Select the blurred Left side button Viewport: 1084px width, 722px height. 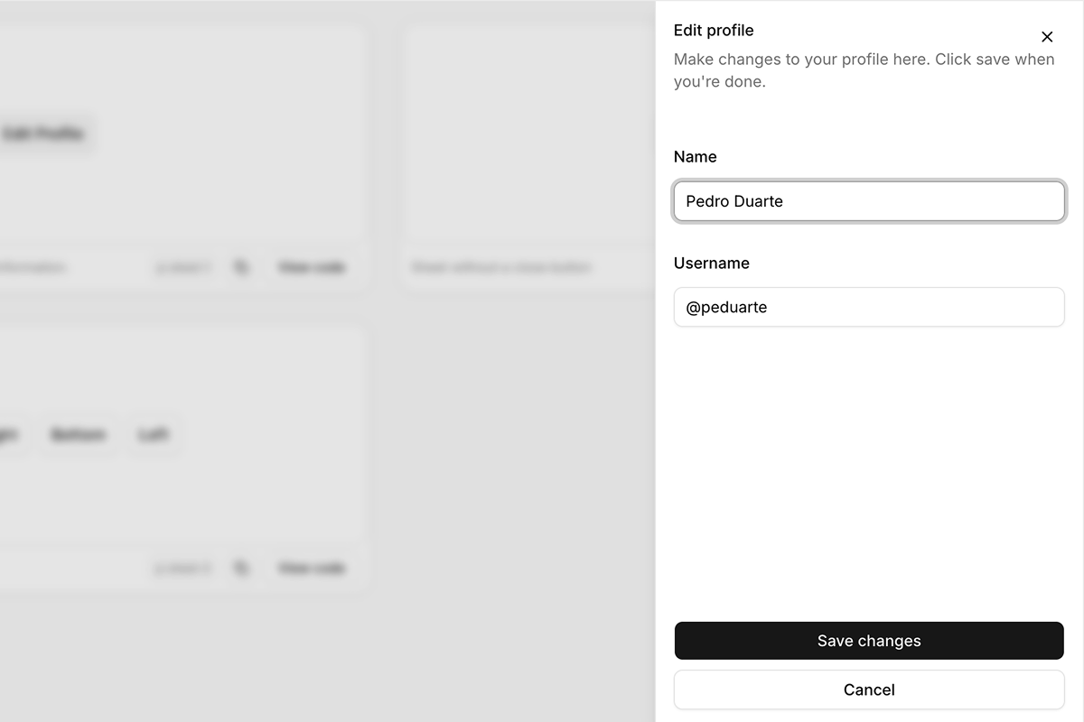[x=153, y=435]
